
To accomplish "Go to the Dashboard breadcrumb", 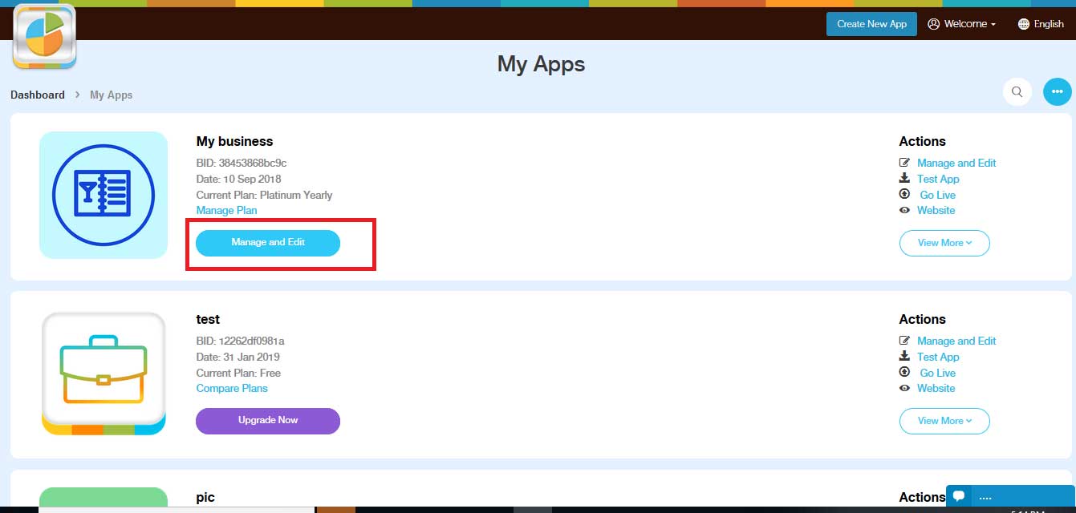I will 37,95.
